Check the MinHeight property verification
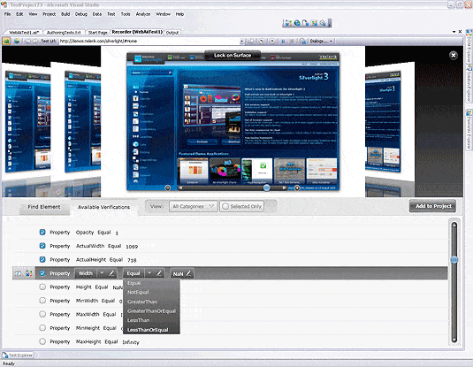The image size is (473, 367). point(42,328)
